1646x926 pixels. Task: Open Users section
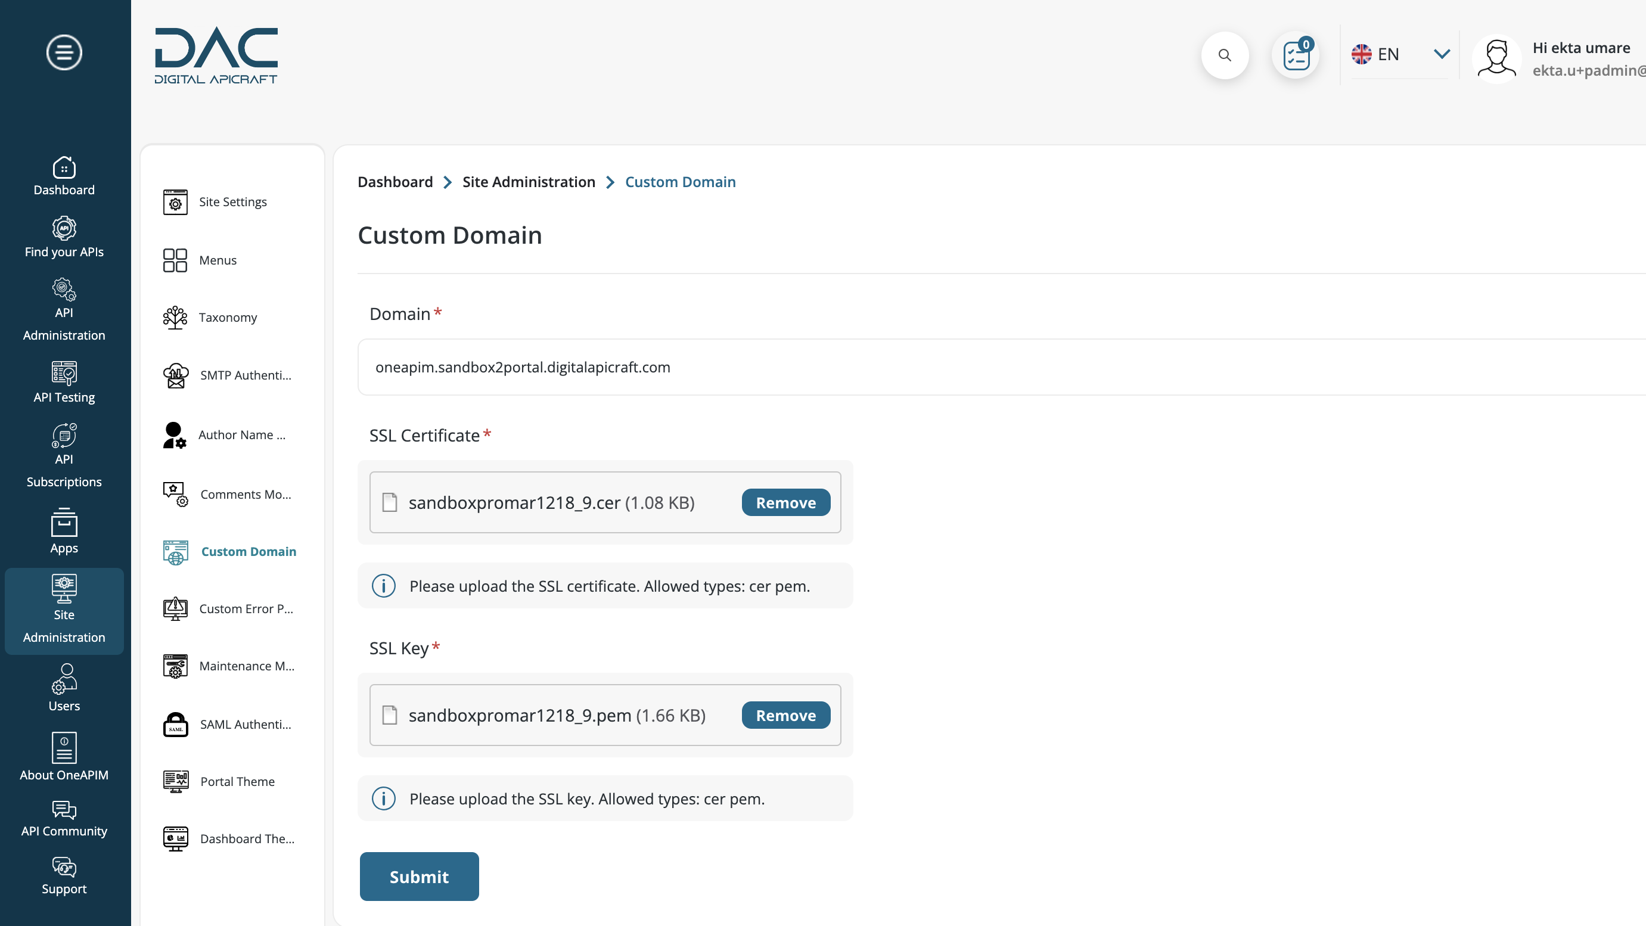(x=64, y=688)
